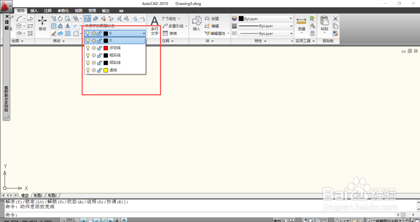
Task: Select the Move (移动) tool
Action: pos(42,24)
